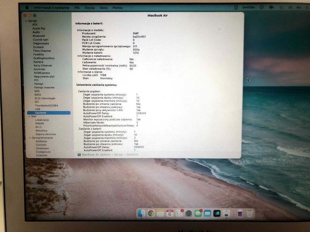The image size is (310, 232).
Task: Select Czytnik kart in sidebar
Action: pos(41,40)
